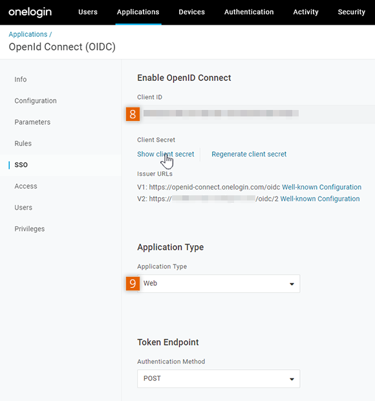Open the Activity menu
The image size is (375, 401).
tap(306, 12)
